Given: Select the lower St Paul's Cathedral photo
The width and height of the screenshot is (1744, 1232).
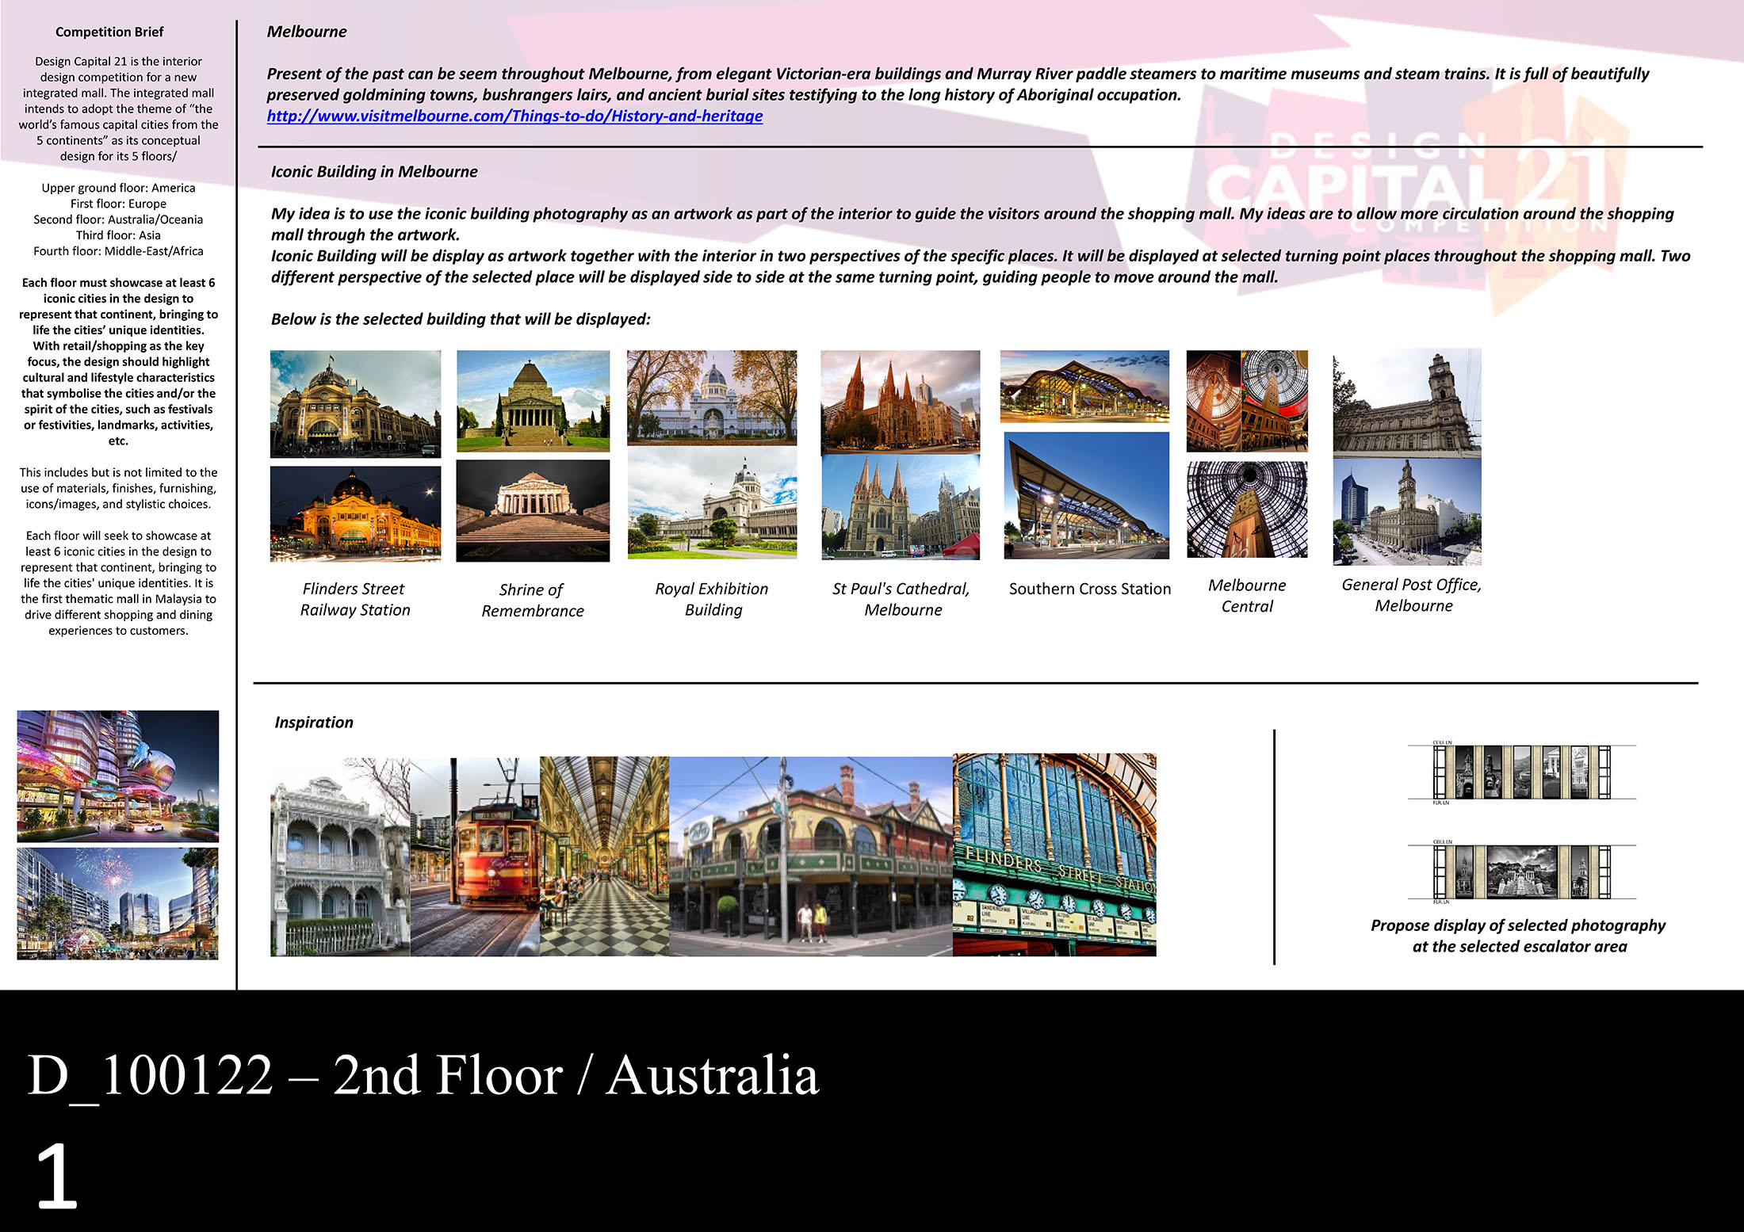Looking at the screenshot, I should (900, 507).
